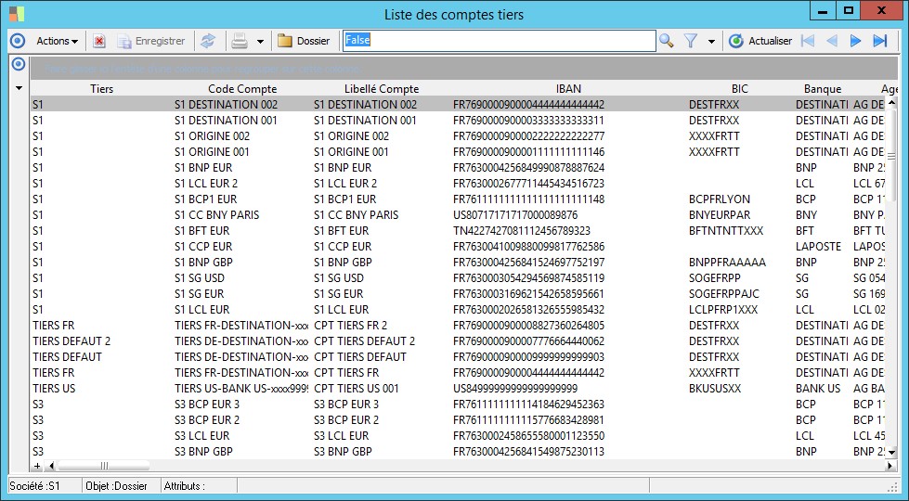This screenshot has height=501, width=909.
Task: Select code cell S1 BCP1 EUR
Action: [242, 199]
